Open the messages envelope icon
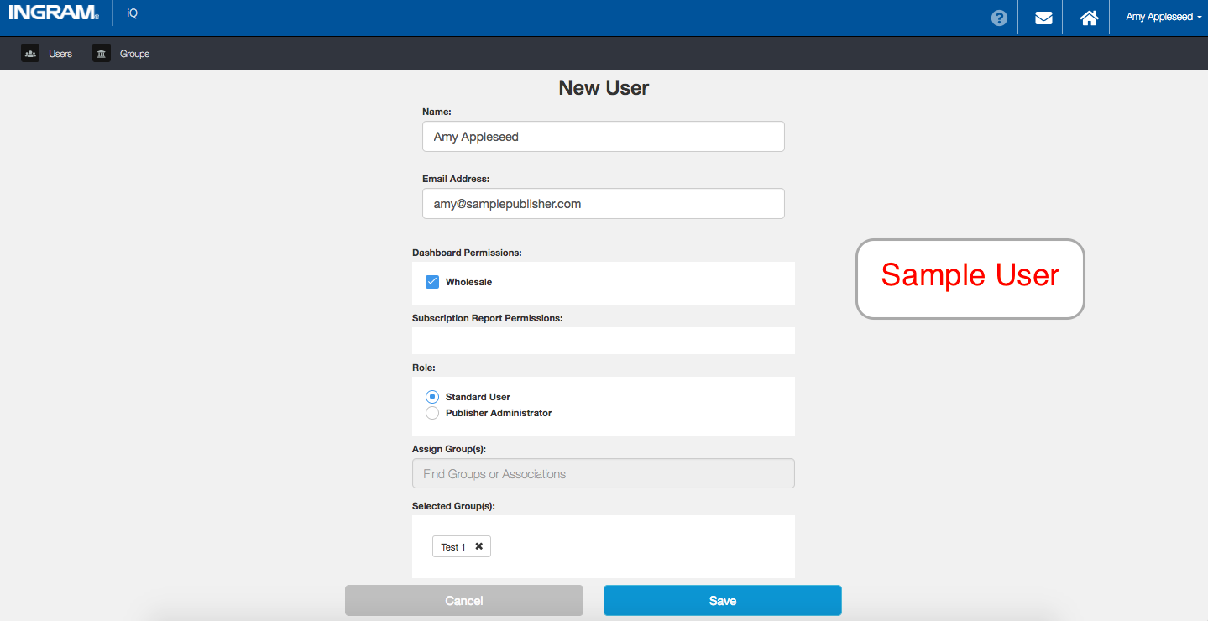This screenshot has width=1208, height=621. [x=1043, y=18]
